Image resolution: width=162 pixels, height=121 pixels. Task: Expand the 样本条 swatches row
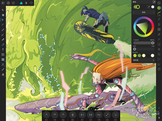(x=144, y=60)
